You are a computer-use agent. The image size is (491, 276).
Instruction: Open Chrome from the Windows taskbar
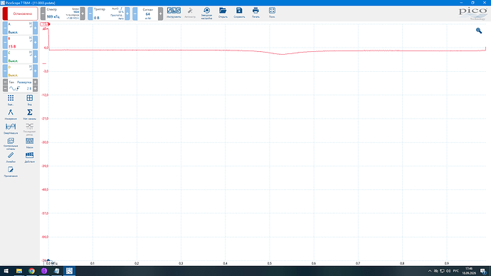tap(31, 271)
